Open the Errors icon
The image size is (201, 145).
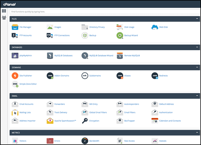[x=50, y=141]
